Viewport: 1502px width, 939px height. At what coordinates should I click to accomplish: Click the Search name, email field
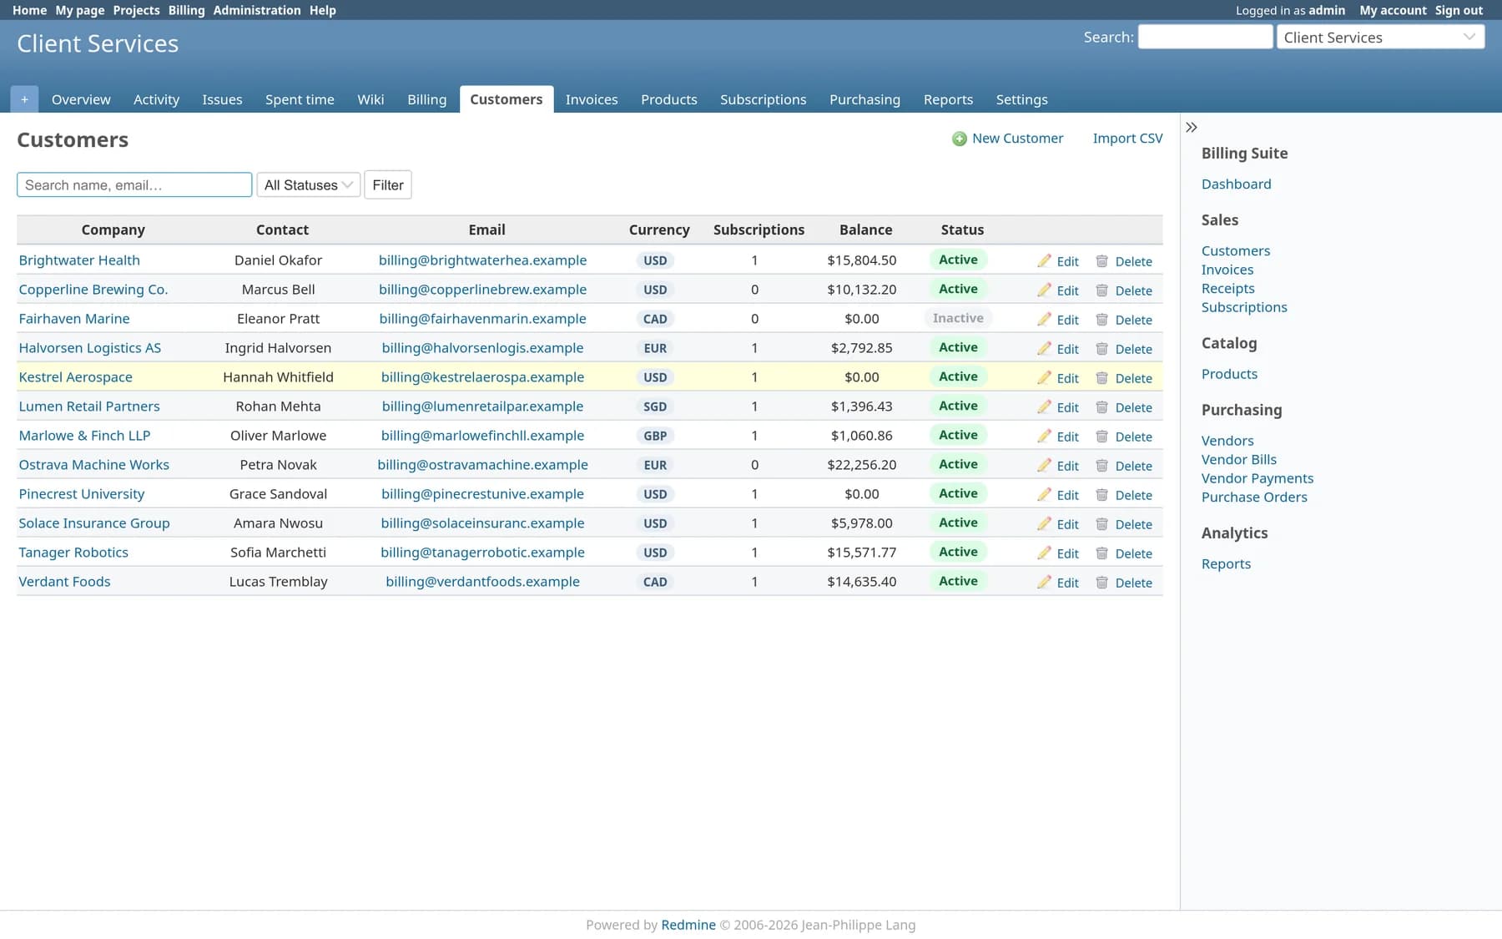[134, 185]
